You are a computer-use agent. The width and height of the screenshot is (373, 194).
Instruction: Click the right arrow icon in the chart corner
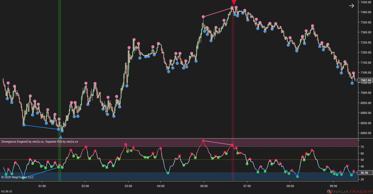[x=351, y=6]
